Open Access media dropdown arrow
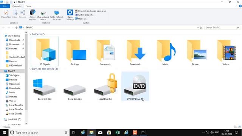The height and width of the screenshot is (136, 242). (36, 19)
